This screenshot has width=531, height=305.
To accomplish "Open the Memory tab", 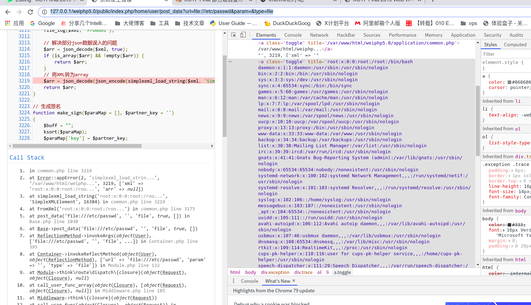I will point(434,35).
